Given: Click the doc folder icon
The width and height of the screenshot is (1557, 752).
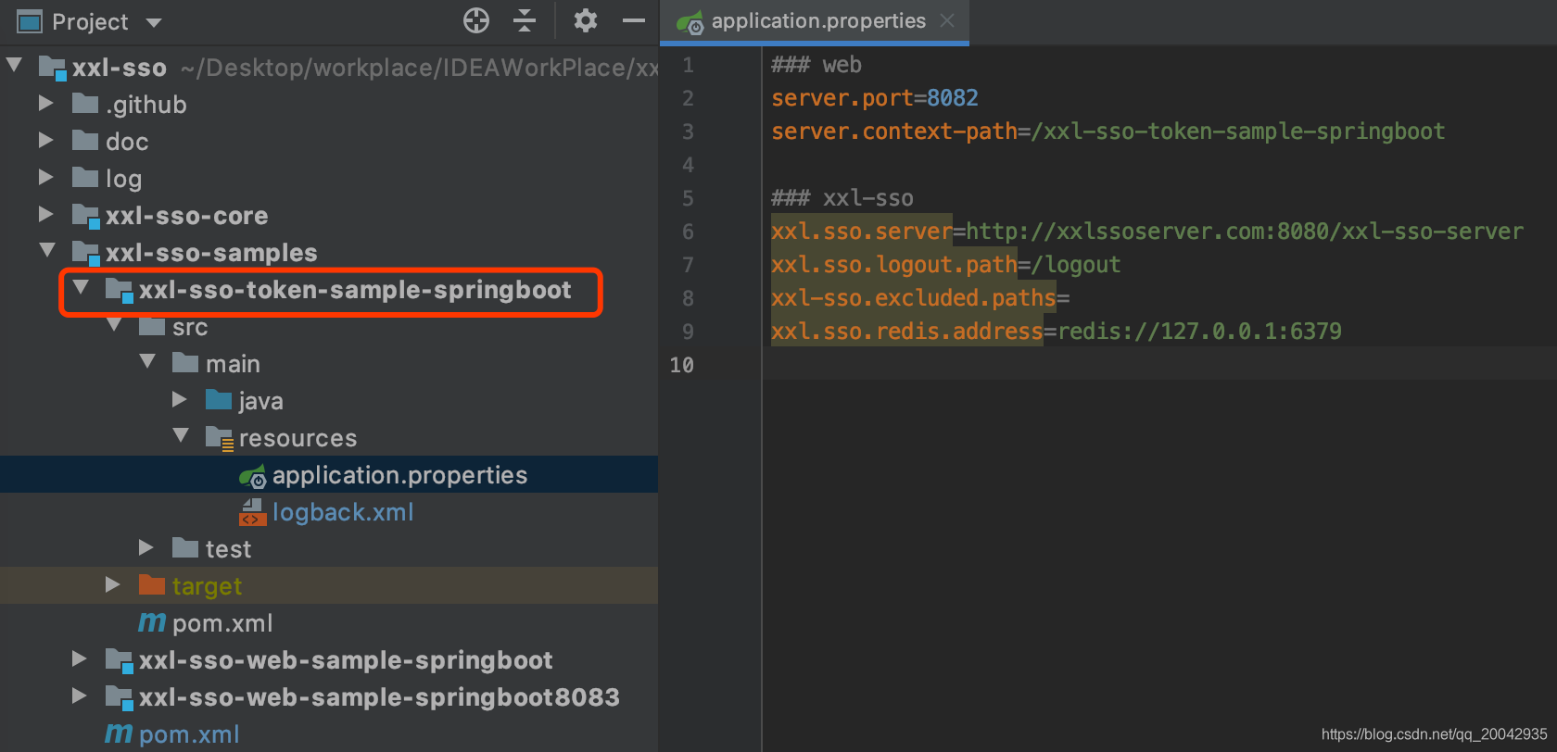Looking at the screenshot, I should click(85, 140).
